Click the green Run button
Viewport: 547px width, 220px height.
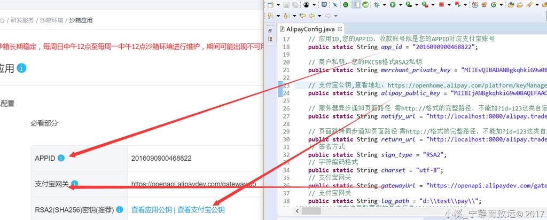(393, 4)
